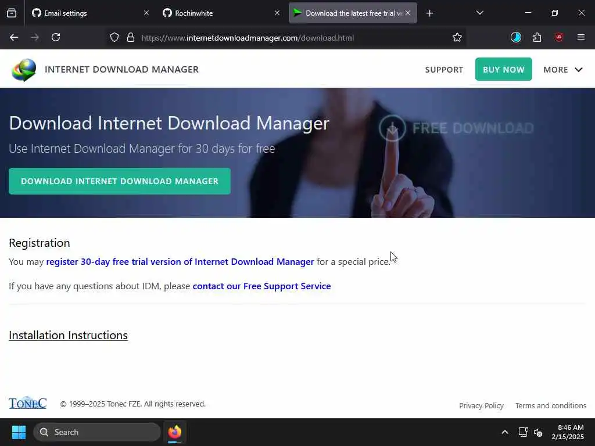Open the Extensions puzzle piece menu

point(537,37)
